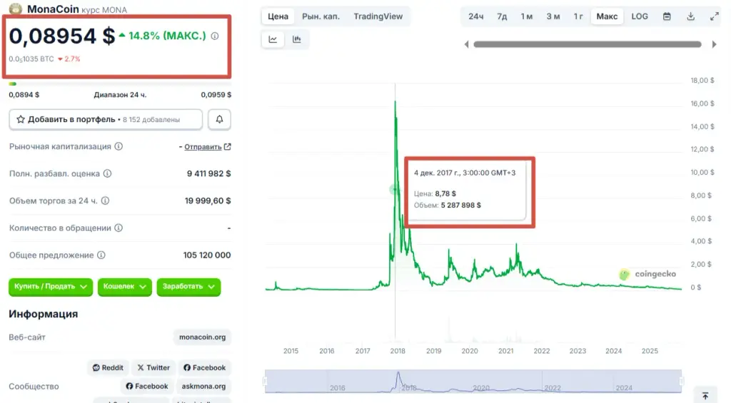Open info icon for Объем торгов за 24 ч.
Viewport: 731px width, 403px height.
click(106, 201)
